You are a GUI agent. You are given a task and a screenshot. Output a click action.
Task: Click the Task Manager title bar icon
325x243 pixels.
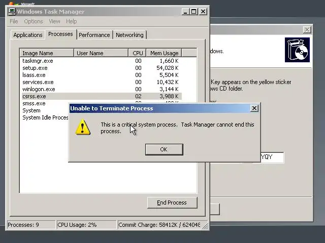12,12
